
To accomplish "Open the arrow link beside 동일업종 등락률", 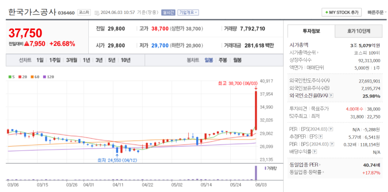I will [323, 172].
